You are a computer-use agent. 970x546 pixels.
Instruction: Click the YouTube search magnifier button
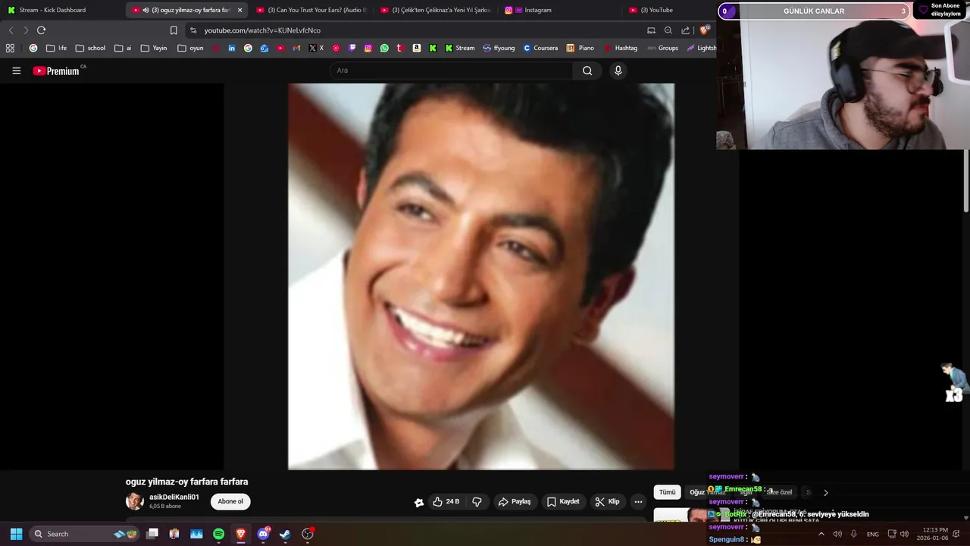[x=587, y=71]
